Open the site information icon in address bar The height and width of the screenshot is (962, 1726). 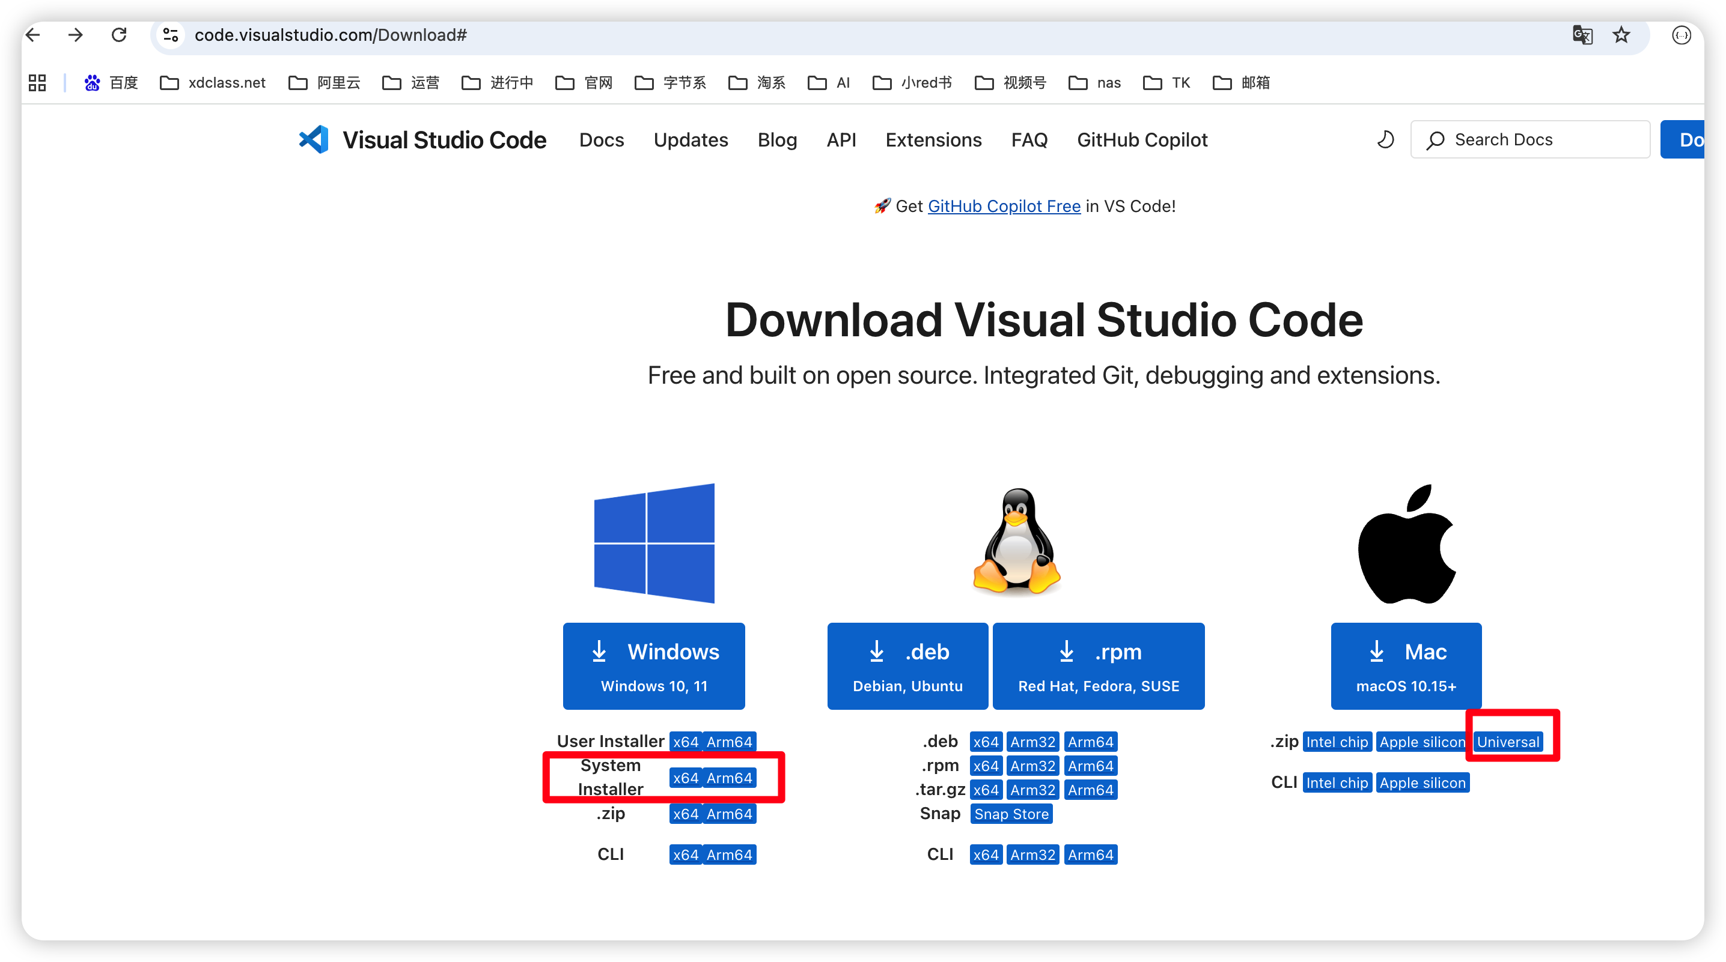tap(171, 35)
